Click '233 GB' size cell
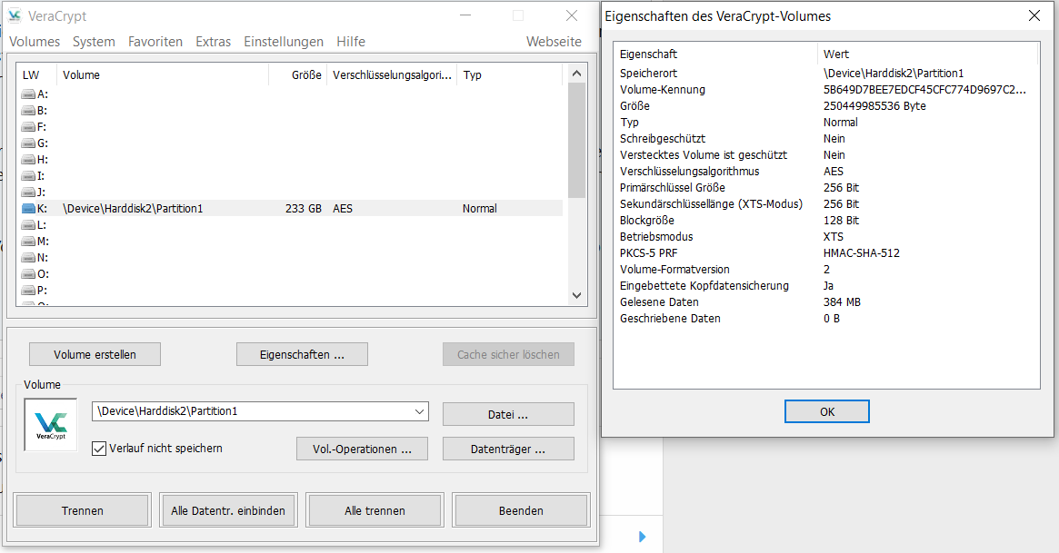Image resolution: width=1059 pixels, height=553 pixels. click(304, 208)
